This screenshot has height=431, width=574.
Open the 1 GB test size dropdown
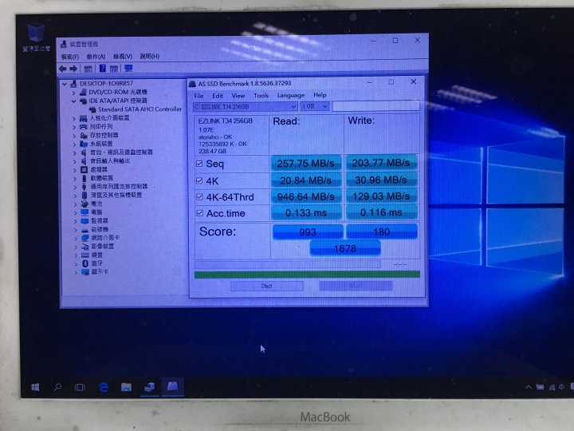pyautogui.click(x=314, y=106)
